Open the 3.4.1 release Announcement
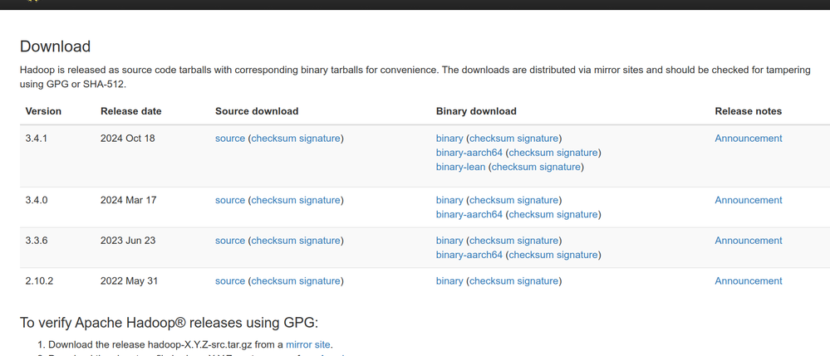This screenshot has height=356, width=830. click(x=748, y=139)
